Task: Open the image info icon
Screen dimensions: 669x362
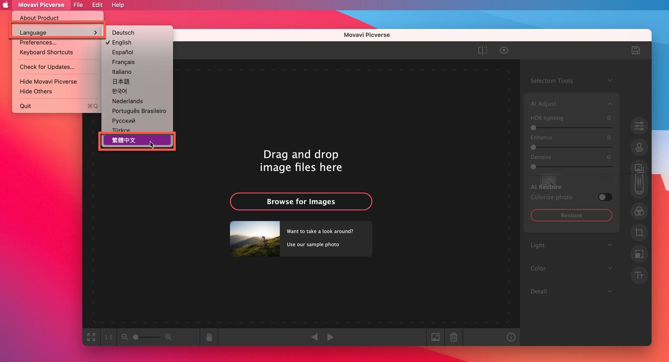Action: 511,337
